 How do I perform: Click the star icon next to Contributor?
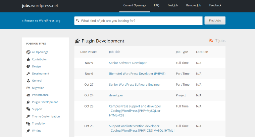pyautogui.click(x=28, y=59)
